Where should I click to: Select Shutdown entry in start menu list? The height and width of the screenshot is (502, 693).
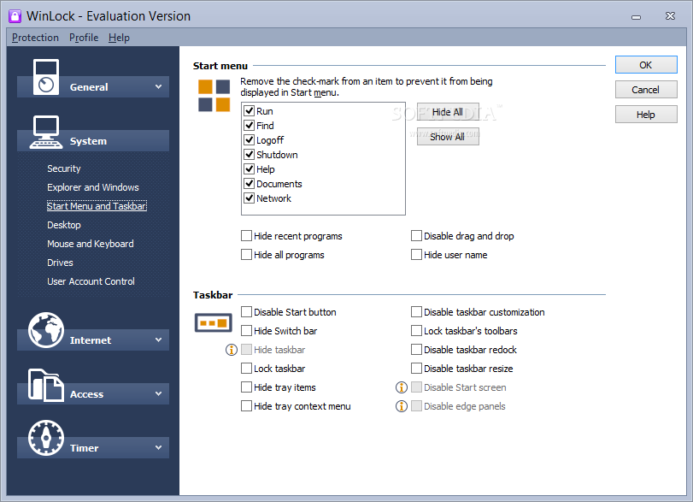[x=277, y=155]
